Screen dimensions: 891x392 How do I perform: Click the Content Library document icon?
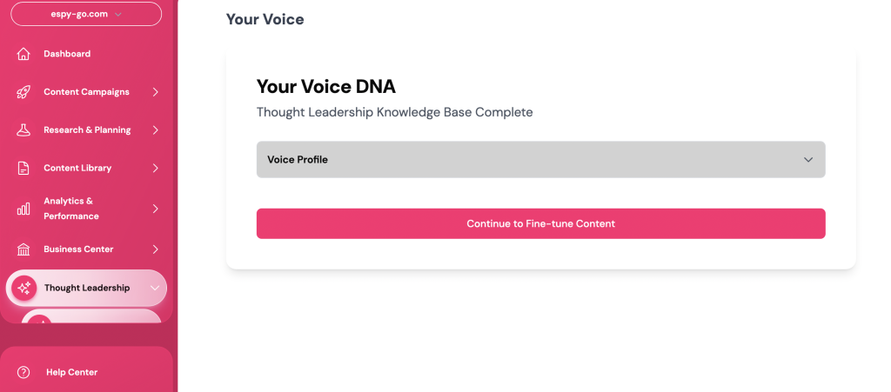point(23,169)
